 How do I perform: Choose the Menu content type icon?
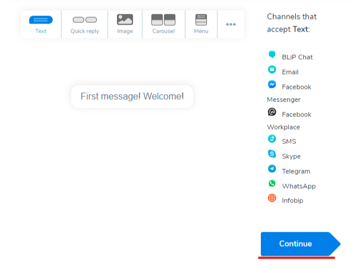click(201, 19)
